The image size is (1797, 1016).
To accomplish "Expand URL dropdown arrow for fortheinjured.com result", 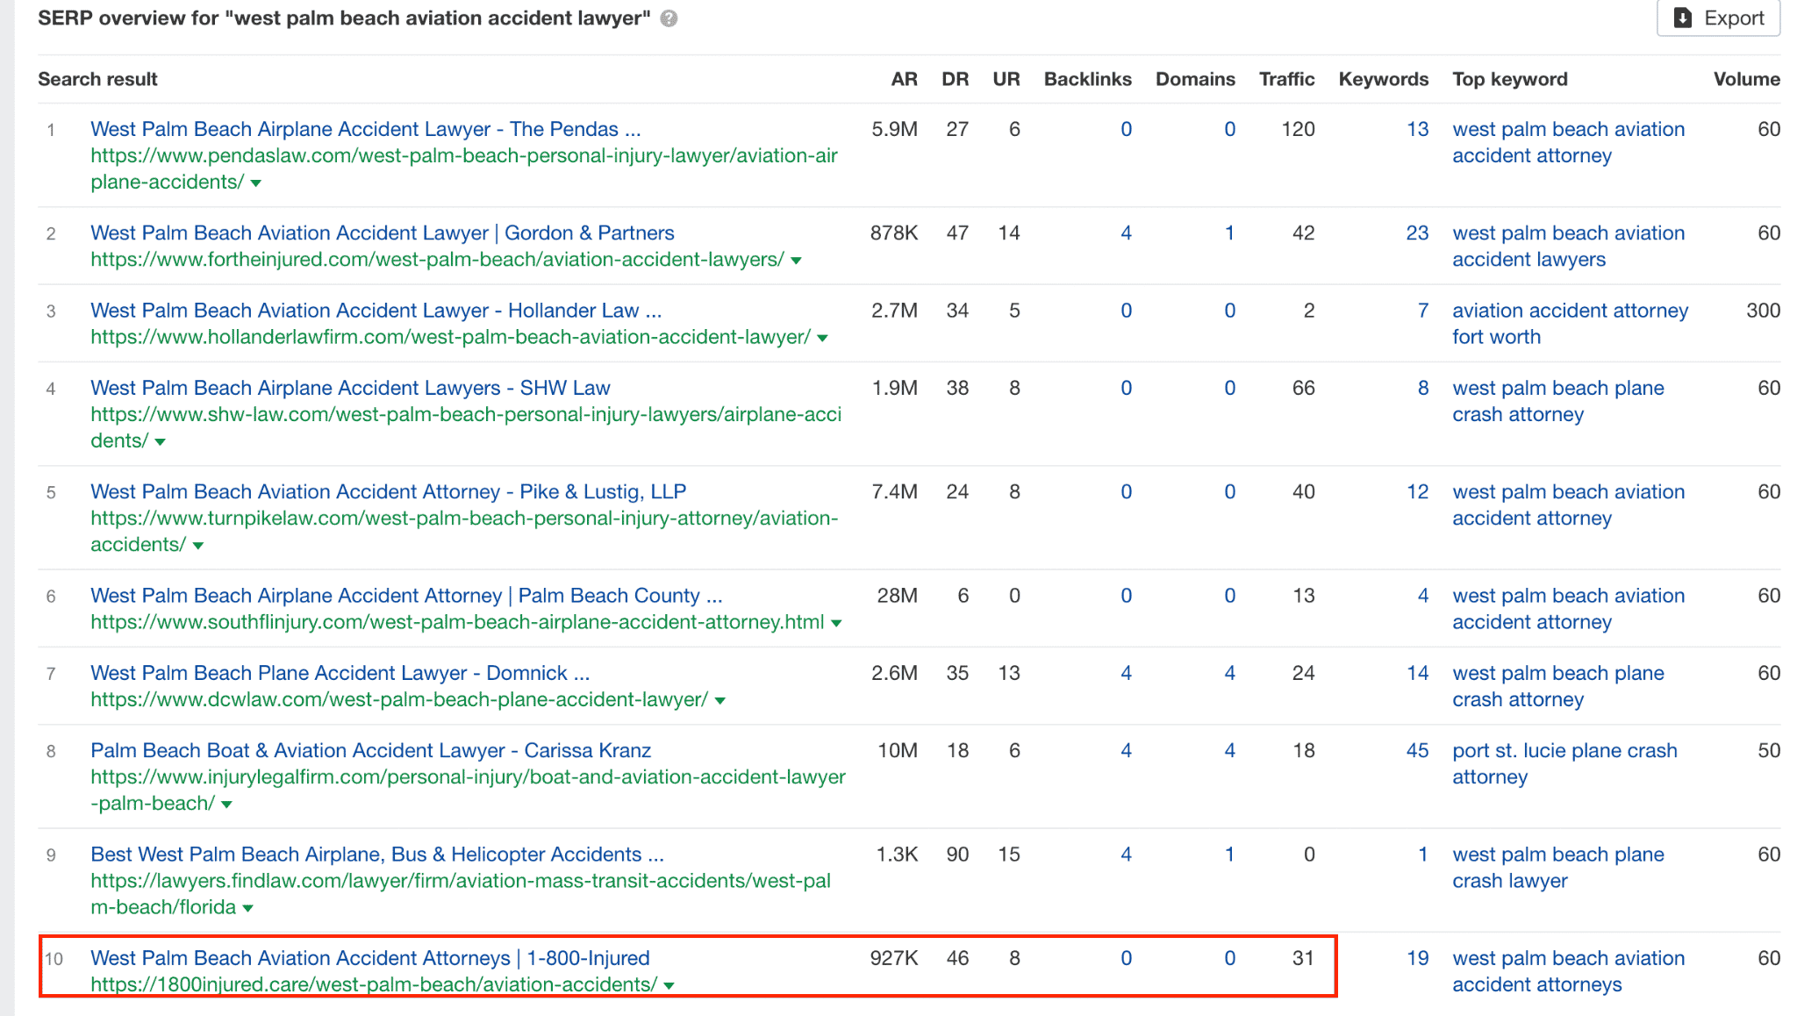I will point(796,261).
